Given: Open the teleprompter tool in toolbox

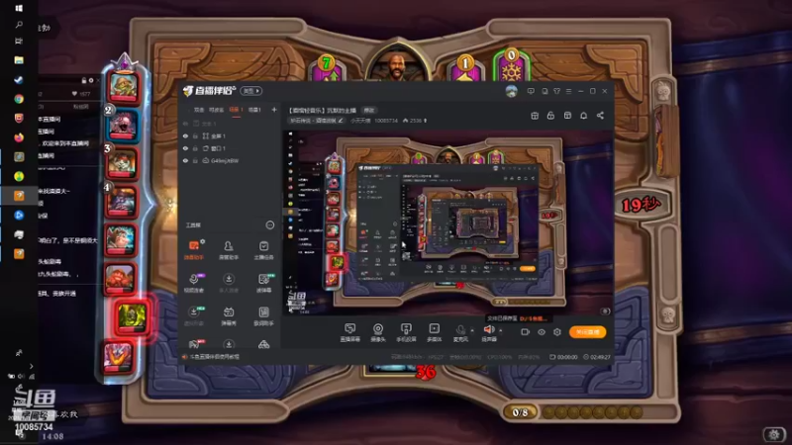Looking at the screenshot, I should pyautogui.click(x=263, y=283).
